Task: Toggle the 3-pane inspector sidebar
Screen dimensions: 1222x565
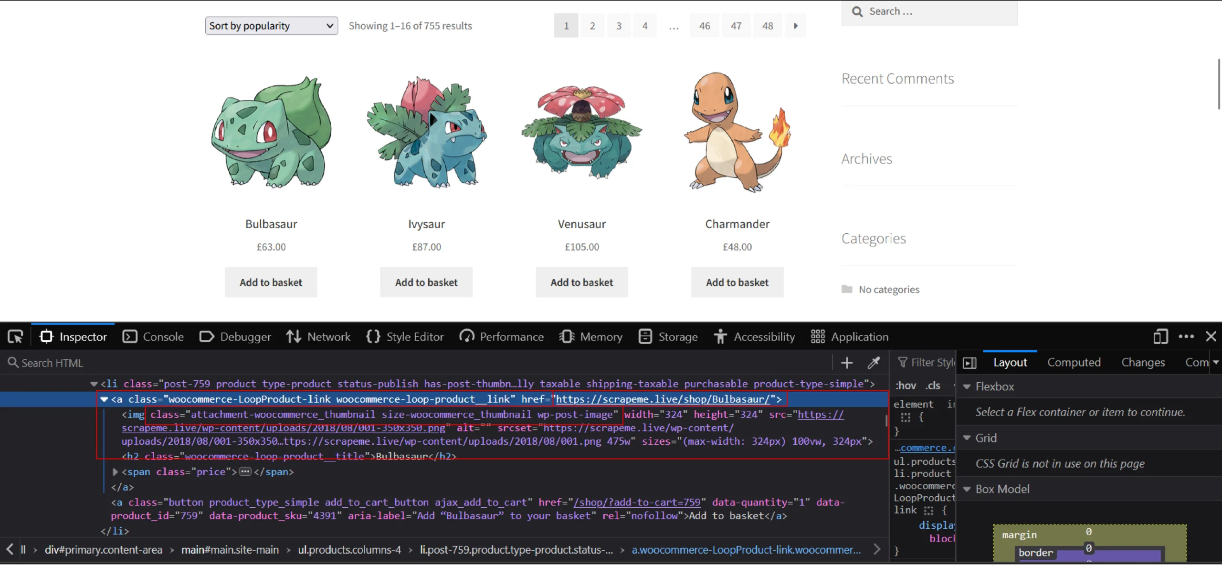Action: click(x=969, y=363)
